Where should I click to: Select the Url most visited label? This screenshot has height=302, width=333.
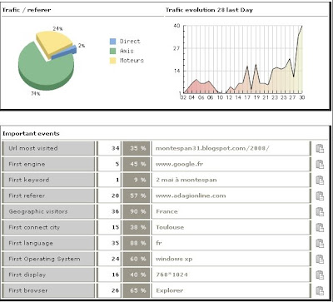coord(33,148)
